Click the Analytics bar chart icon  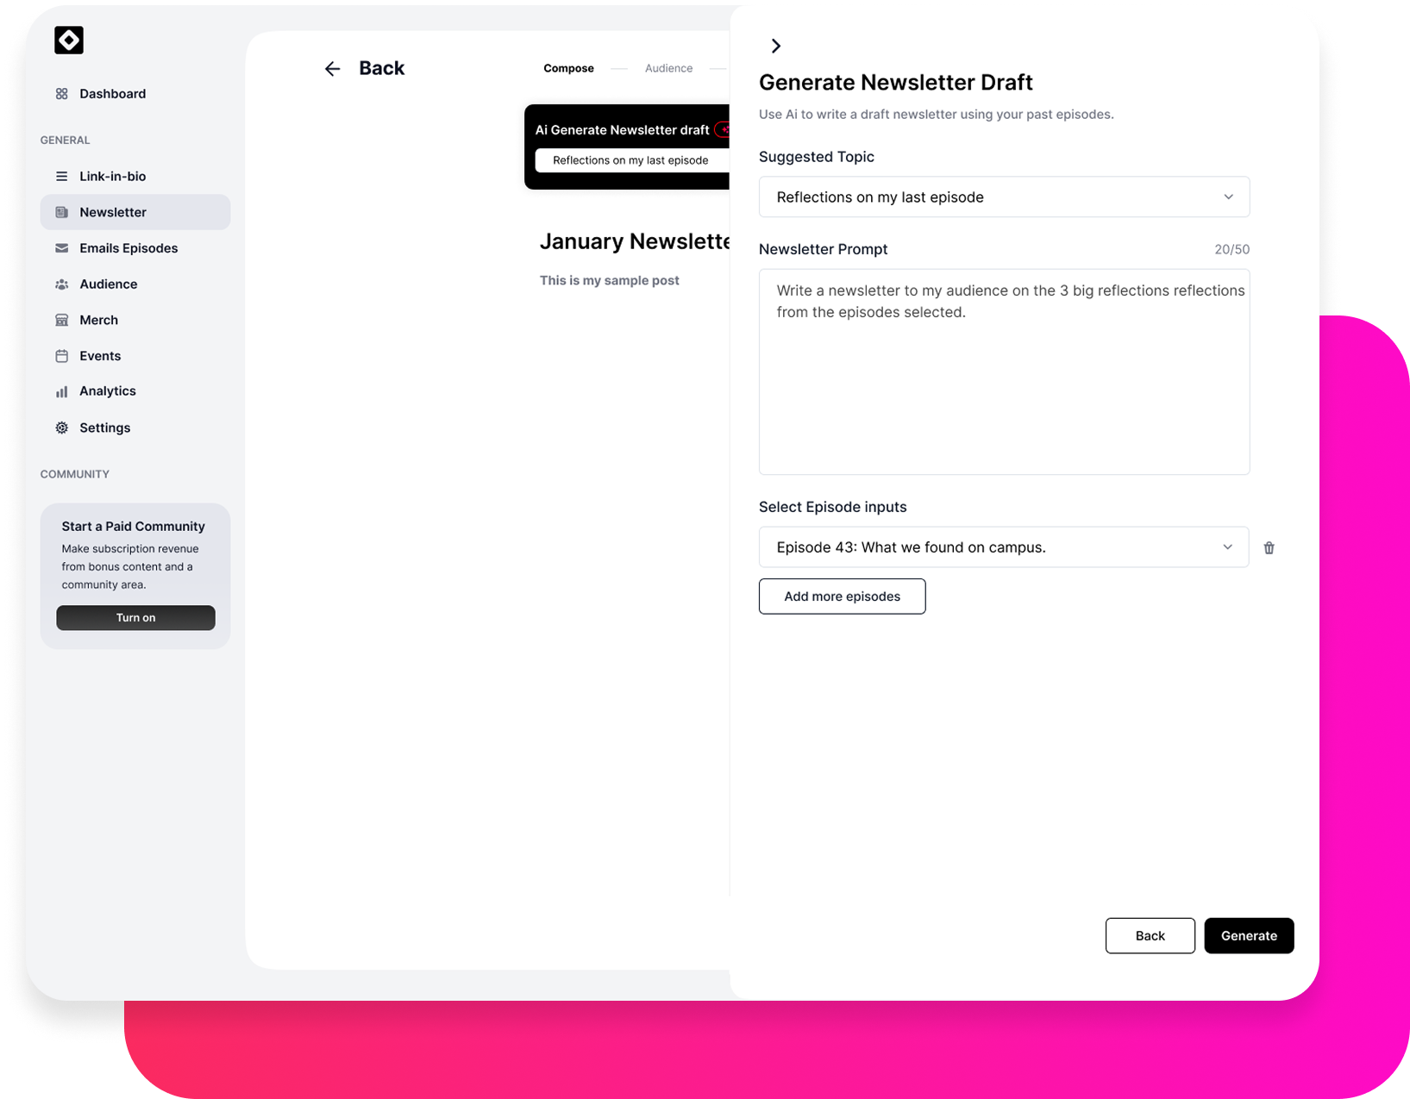pos(62,391)
